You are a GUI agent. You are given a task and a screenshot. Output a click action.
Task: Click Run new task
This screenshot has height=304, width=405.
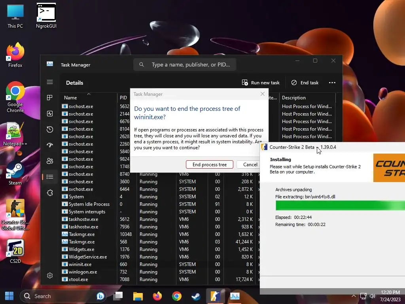[x=261, y=83]
